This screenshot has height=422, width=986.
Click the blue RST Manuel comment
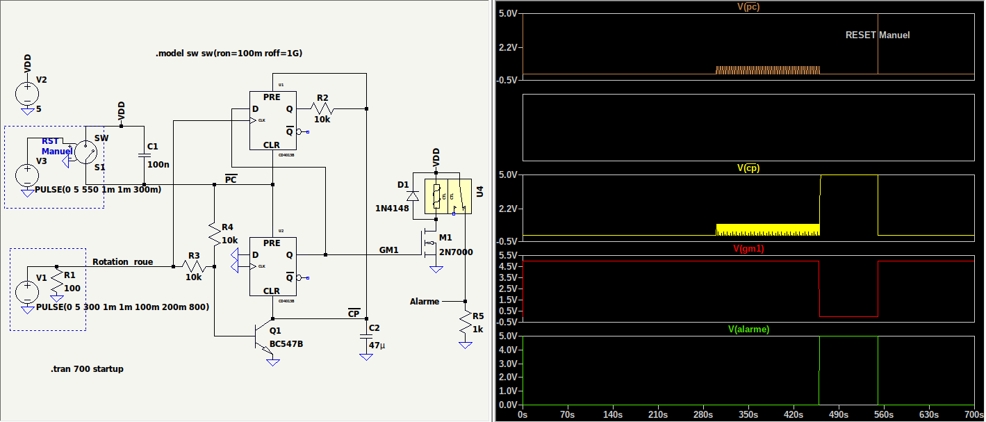pyautogui.click(x=57, y=146)
